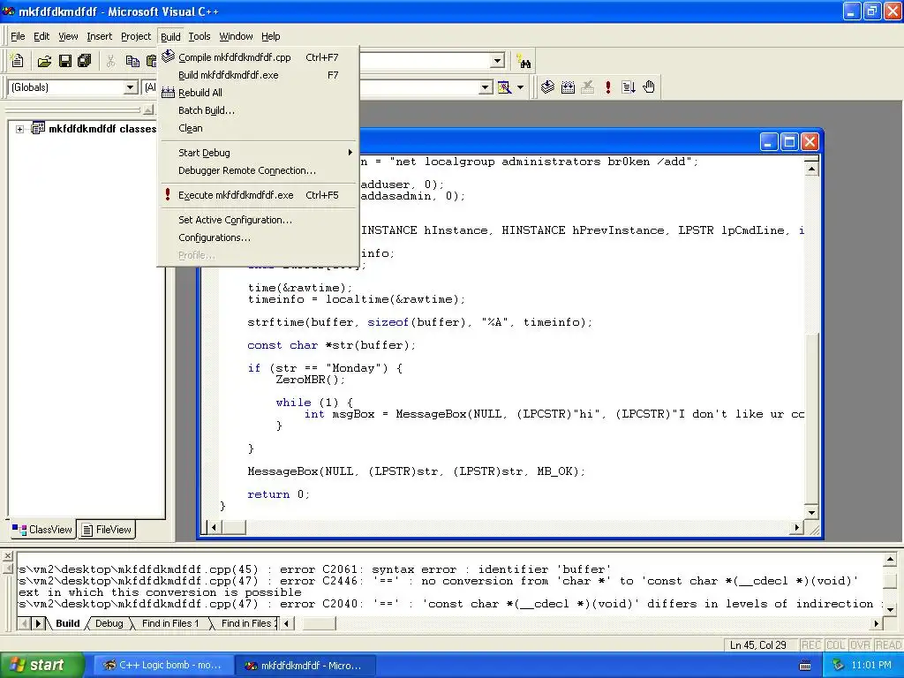Click output pane scrollbar up arrow
The image size is (904, 678).
pyautogui.click(x=890, y=559)
